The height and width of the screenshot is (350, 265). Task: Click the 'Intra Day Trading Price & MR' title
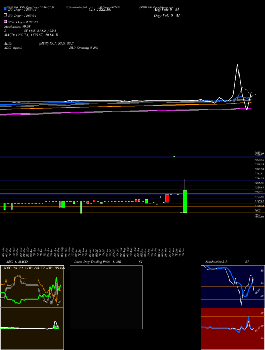coord(98,262)
